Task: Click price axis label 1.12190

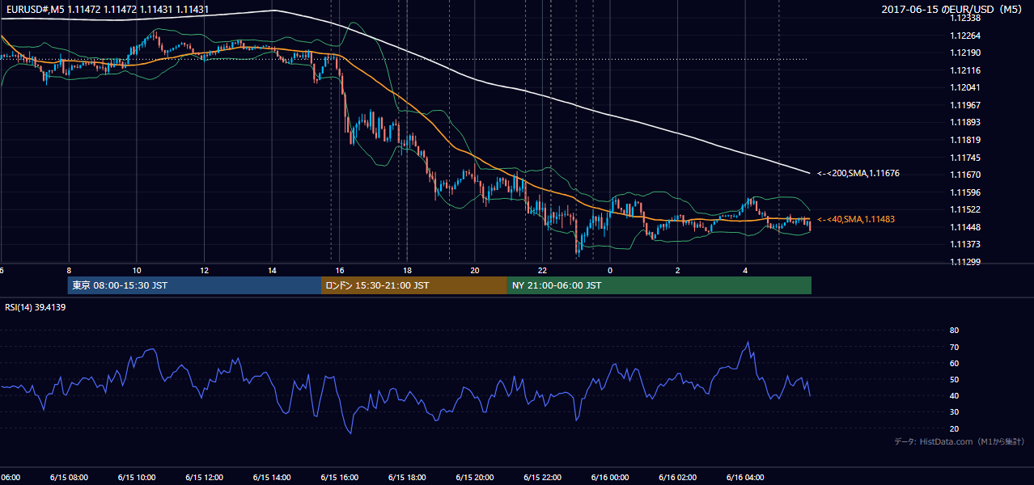Action: pos(965,53)
